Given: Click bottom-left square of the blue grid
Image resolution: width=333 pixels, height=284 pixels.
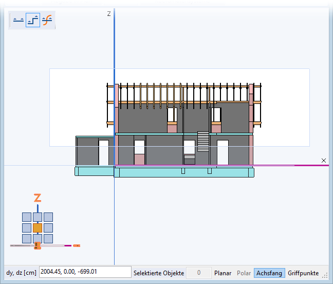Looking at the screenshot, I should [27, 239].
